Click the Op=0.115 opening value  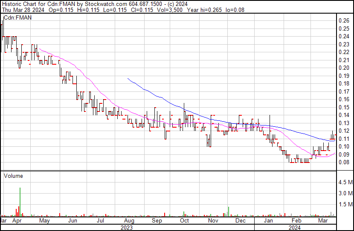[61, 10]
